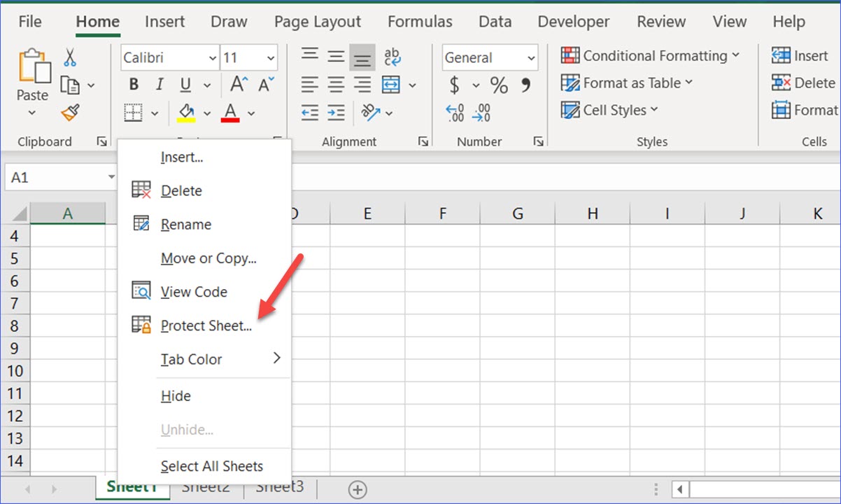841x504 pixels.
Task: Open the General number format dropdown
Action: (530, 57)
